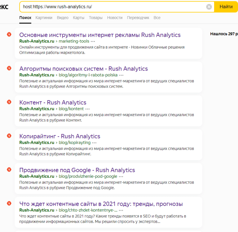Open three-dot menu next to blog/kontent URL

[x=87, y=109]
